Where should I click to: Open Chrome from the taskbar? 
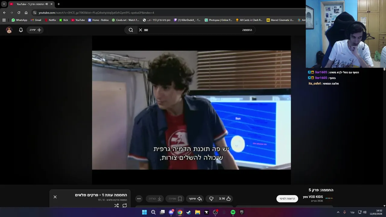(180, 212)
